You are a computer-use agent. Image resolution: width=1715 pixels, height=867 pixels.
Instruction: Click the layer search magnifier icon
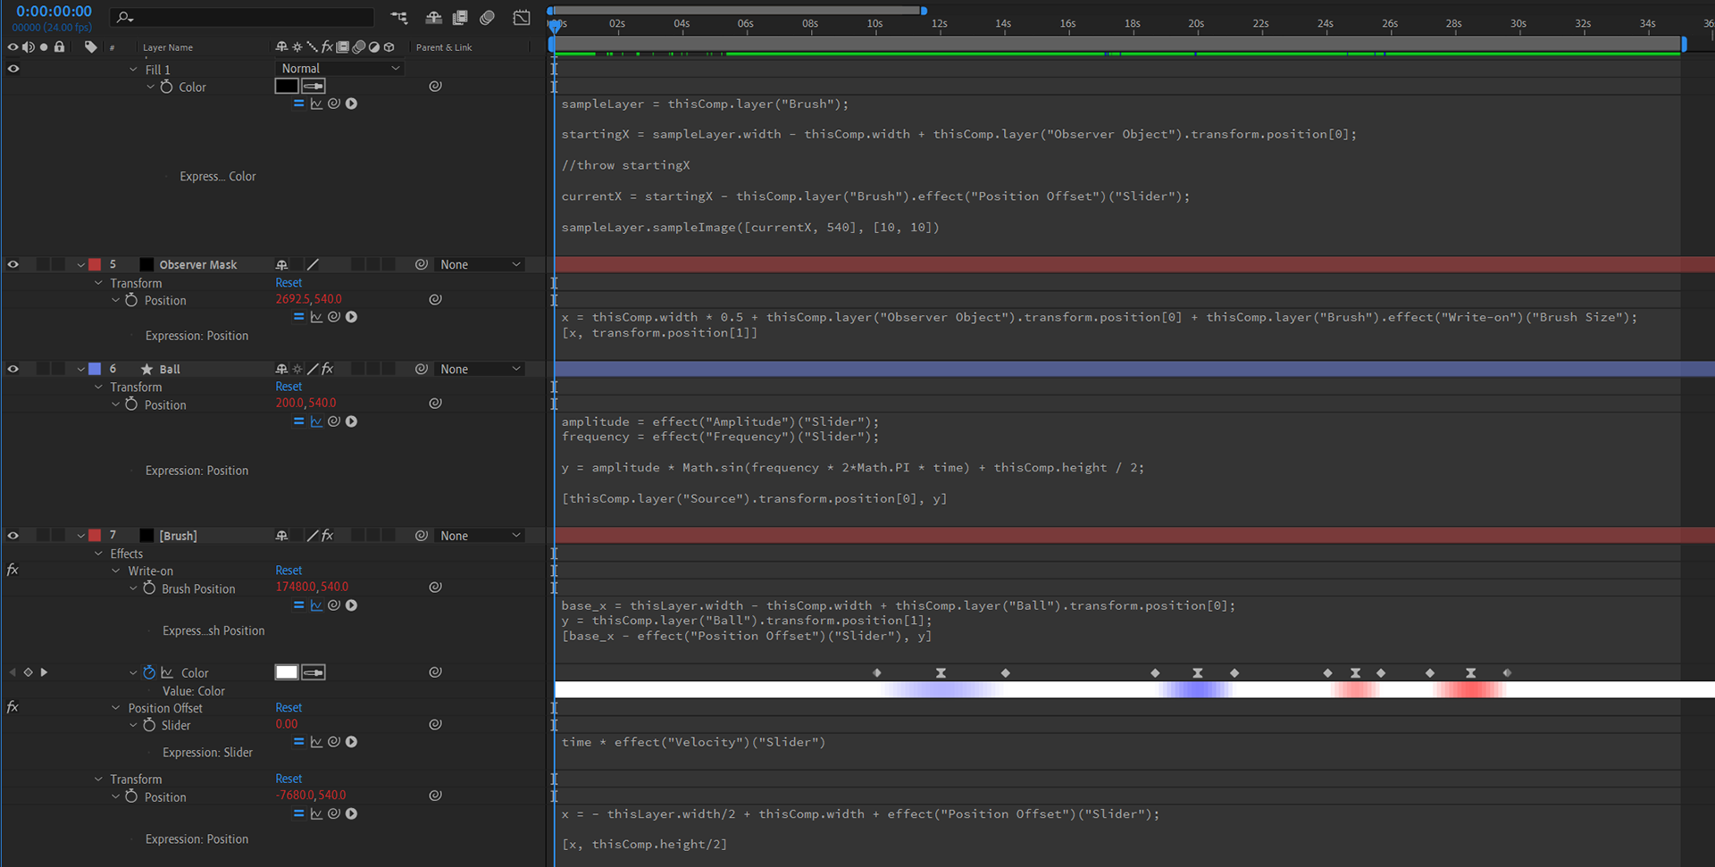124,17
